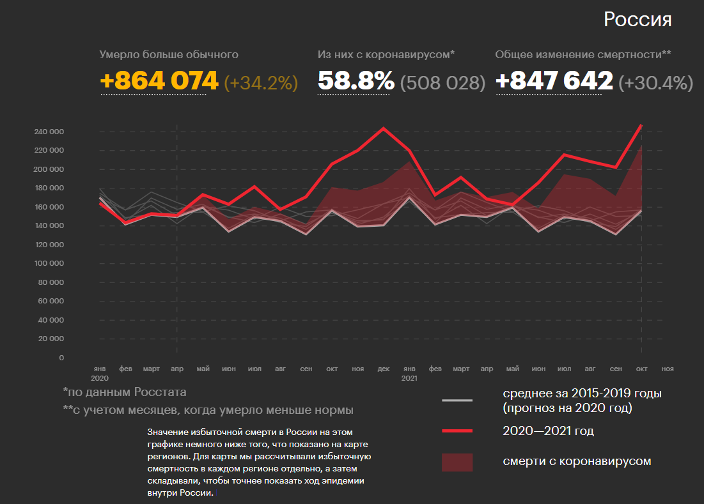This screenshot has height=504, width=704.
Task: Click the 'Из них с коронавирусом*' label
Action: (x=386, y=55)
